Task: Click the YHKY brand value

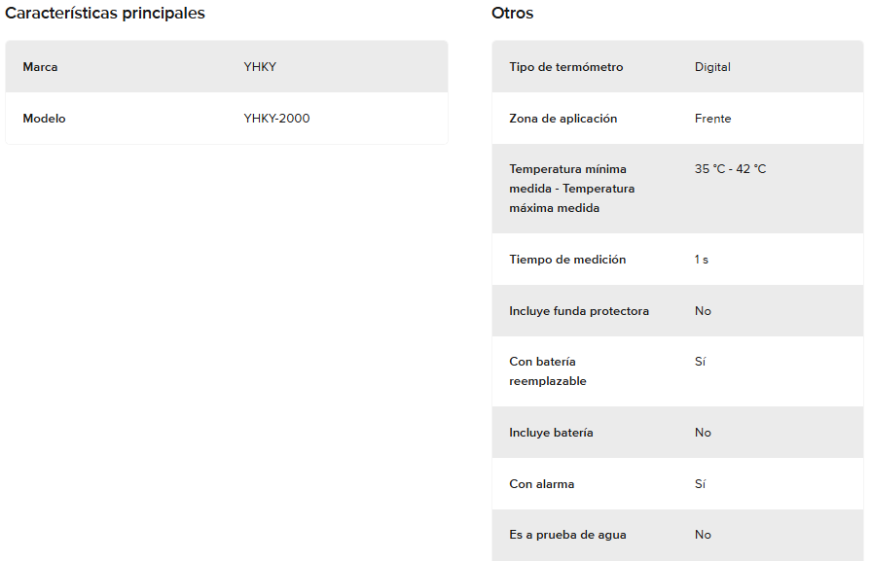Action: pos(260,67)
